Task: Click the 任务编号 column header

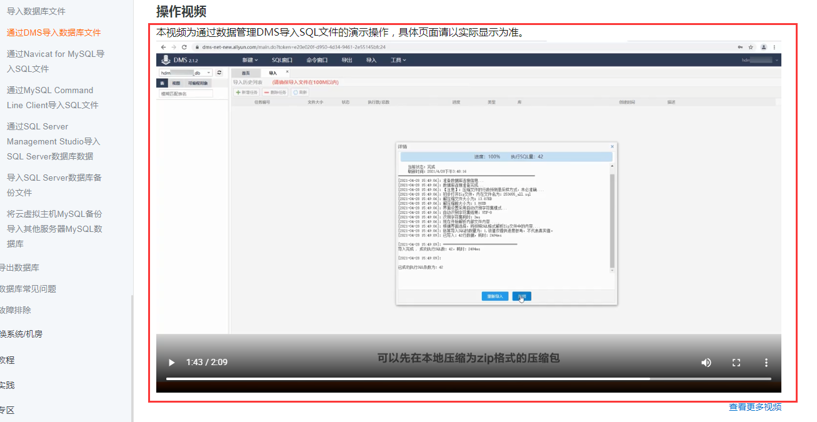Action: (x=262, y=102)
